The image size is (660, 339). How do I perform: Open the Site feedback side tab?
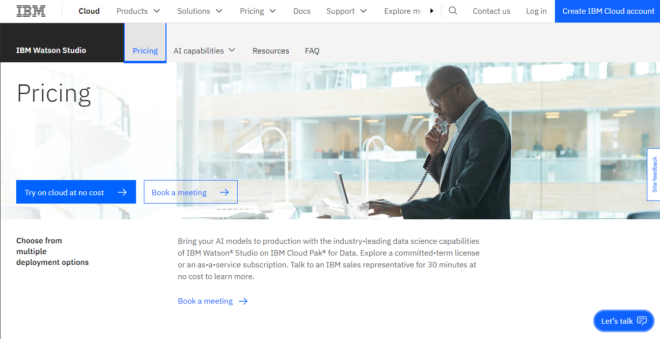654,174
